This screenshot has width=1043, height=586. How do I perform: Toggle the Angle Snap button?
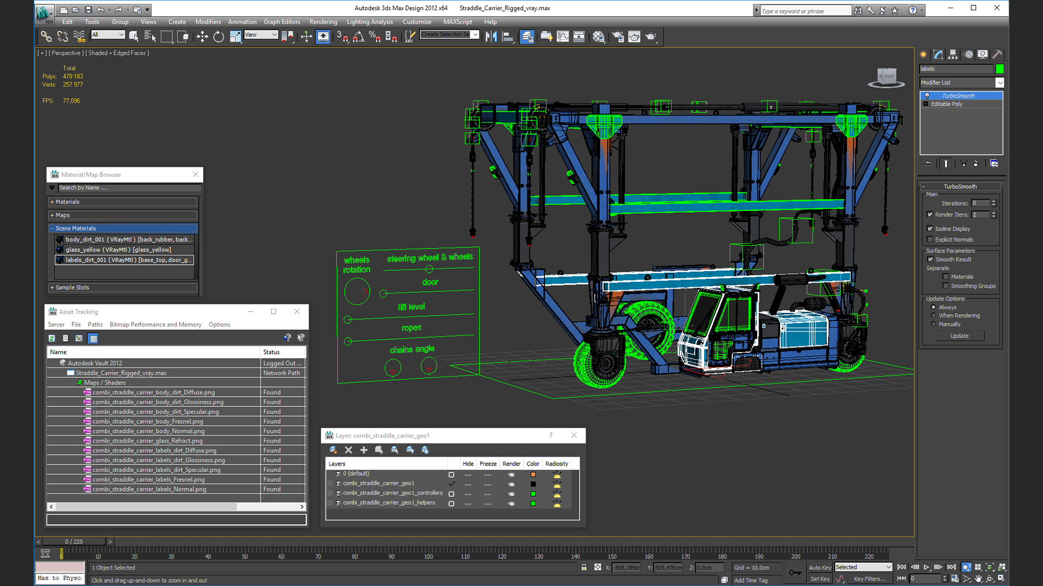click(x=359, y=36)
